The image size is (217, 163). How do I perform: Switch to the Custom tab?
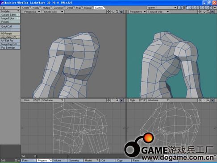pos(99,8)
